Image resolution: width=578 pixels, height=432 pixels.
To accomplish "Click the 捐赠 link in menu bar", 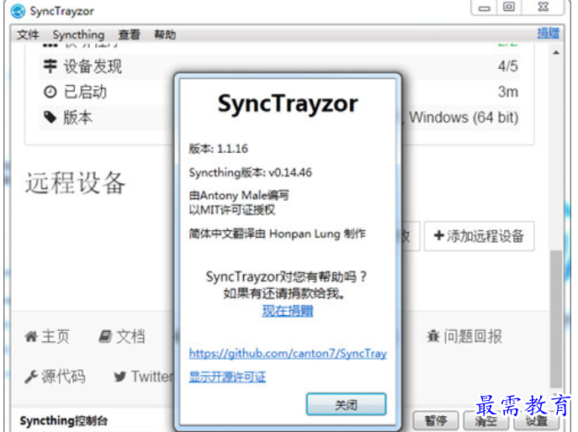I will 548,33.
